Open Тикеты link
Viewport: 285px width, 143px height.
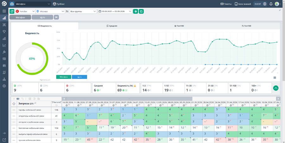(x=226, y=4)
